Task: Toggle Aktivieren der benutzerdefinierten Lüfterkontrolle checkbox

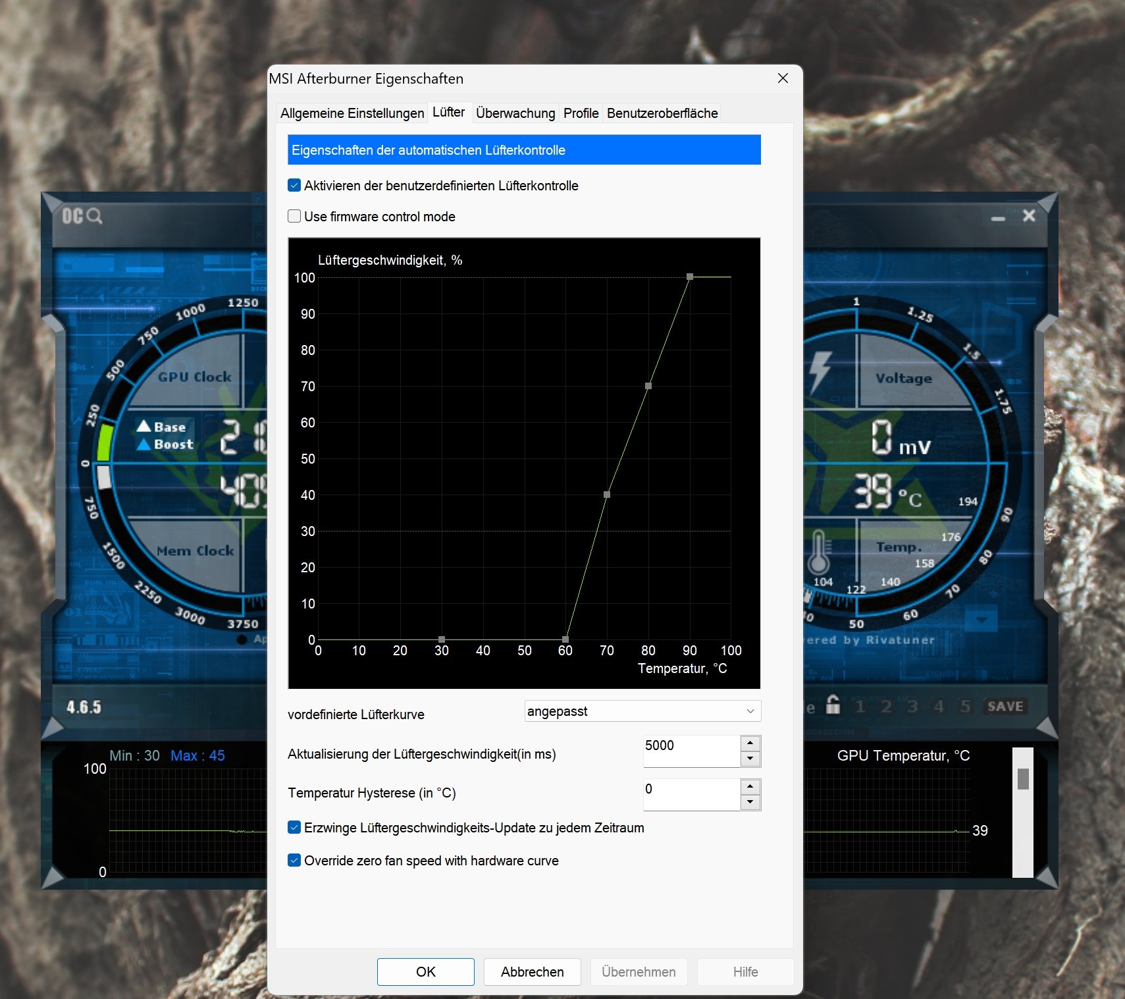Action: [294, 186]
